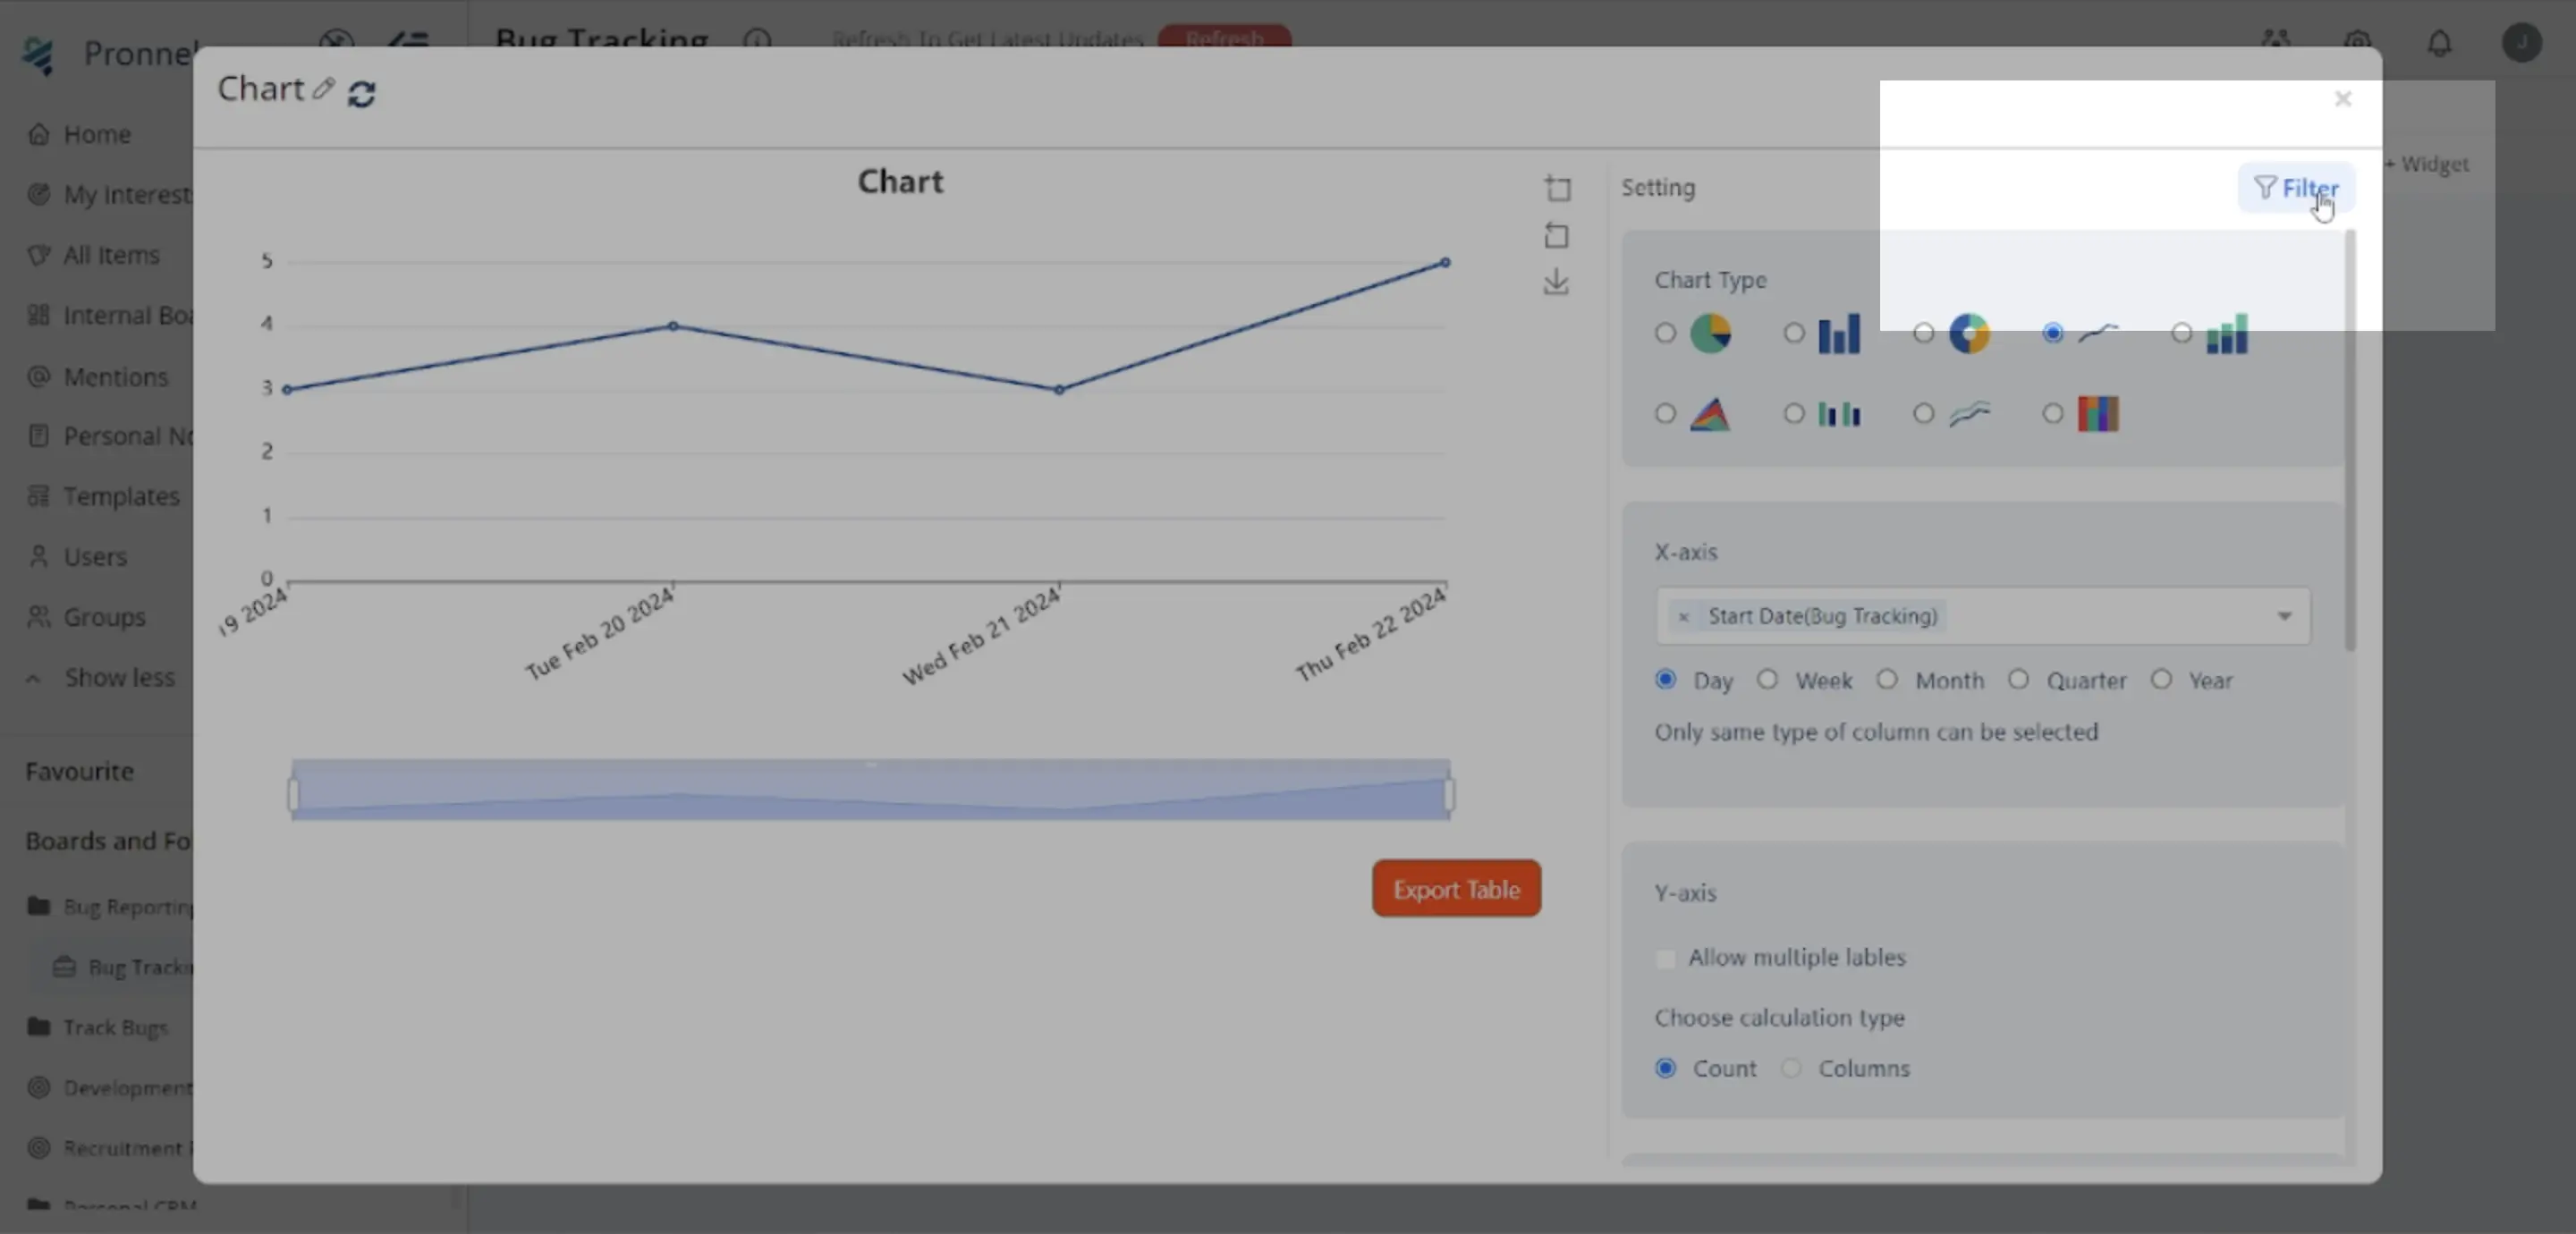The image size is (2576, 1234).
Task: Click the Internal Boards sidebar icon
Action: coord(38,315)
